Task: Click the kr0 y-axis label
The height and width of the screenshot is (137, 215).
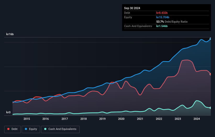Action: (x=8, y=113)
